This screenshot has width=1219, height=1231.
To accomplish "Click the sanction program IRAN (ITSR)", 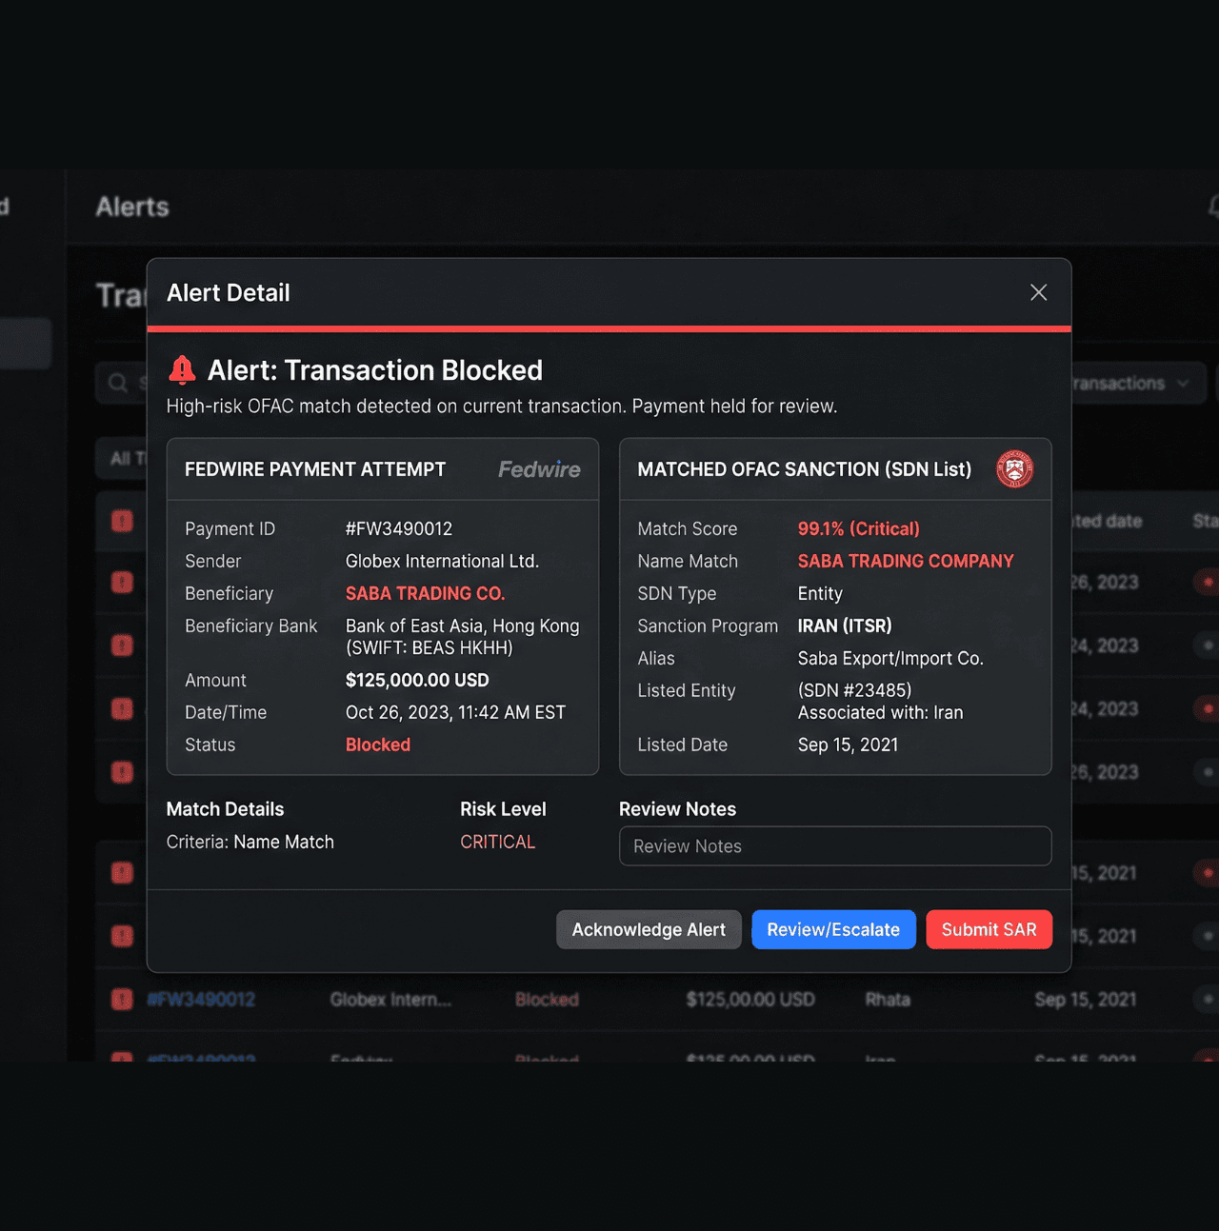I will pyautogui.click(x=845, y=625).
